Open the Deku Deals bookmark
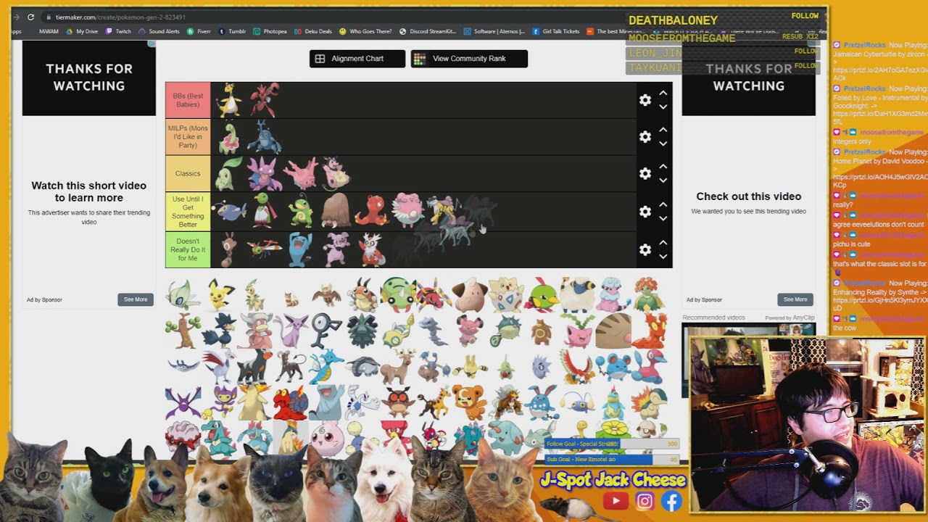 coord(313,31)
